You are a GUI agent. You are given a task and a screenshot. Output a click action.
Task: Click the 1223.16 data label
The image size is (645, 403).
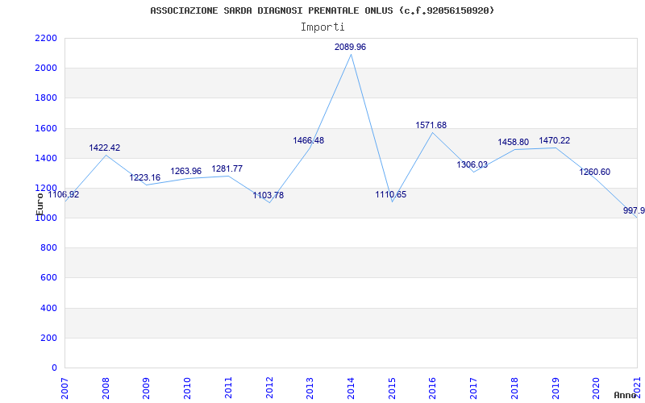(x=145, y=177)
